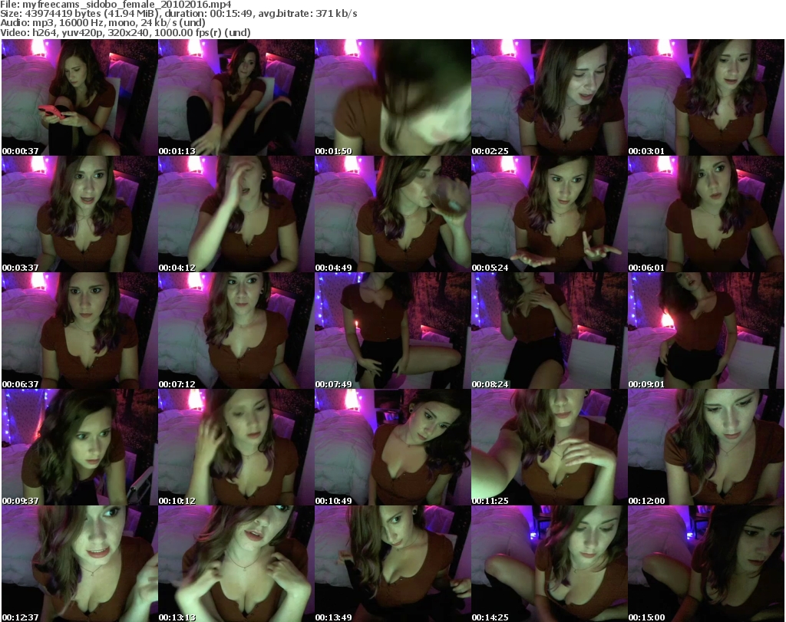Select the thumbnail timestamped 00:04:49
The width and height of the screenshot is (786, 622).
click(x=392, y=214)
